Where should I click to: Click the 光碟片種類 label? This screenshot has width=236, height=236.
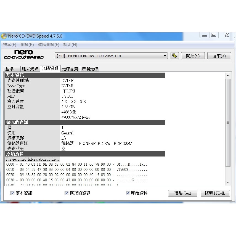click(18, 81)
